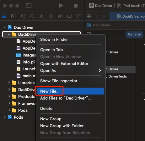This screenshot has width=145, height=141.
Task: Expand the Libraries folder
Action: (x=9, y=83)
